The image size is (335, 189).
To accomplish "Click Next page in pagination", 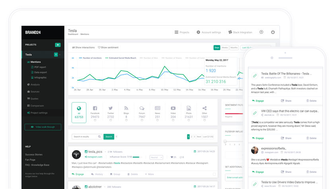I will click(x=199, y=137).
